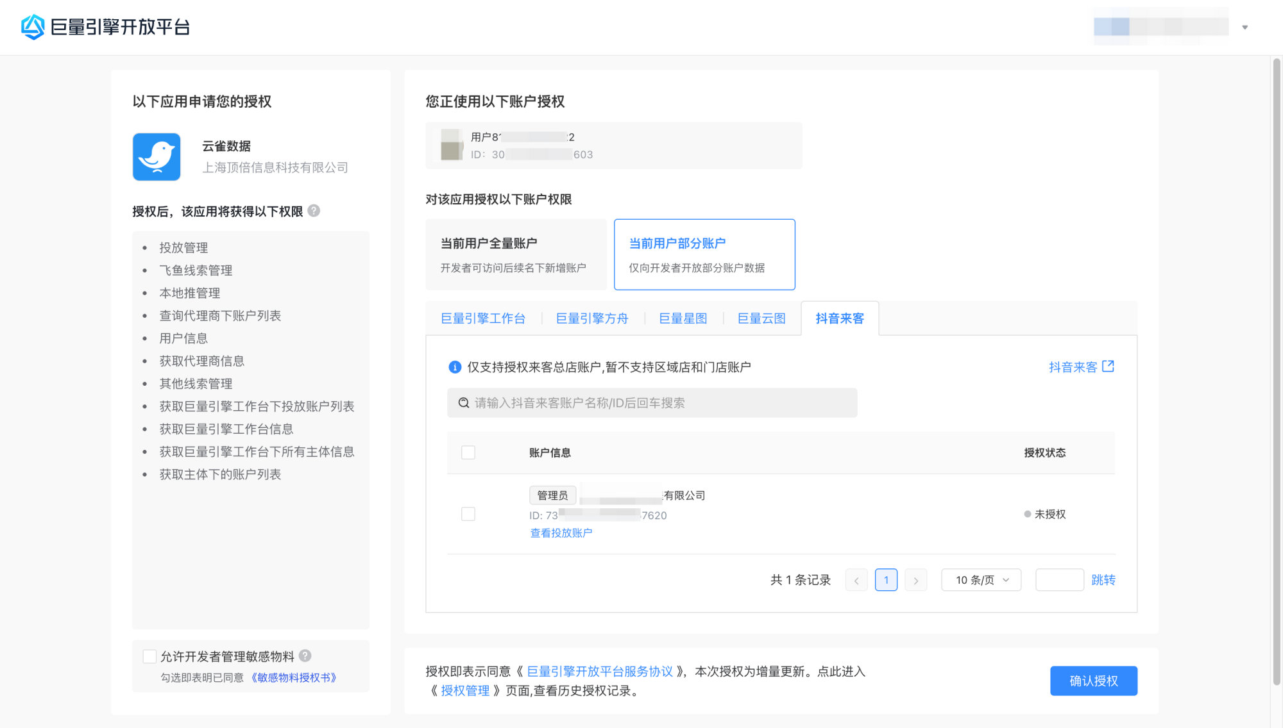Switch to 巨量云图 tab
Viewport: 1283px width, 728px height.
pyautogui.click(x=761, y=318)
